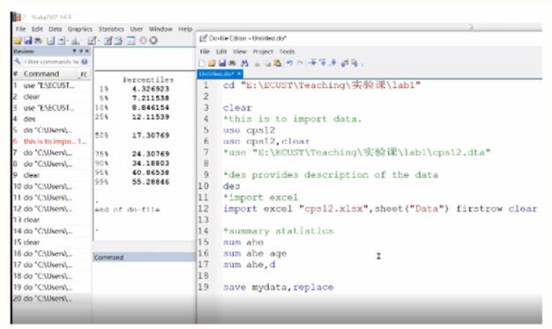The height and width of the screenshot is (329, 552).
Task: Click the New file icon in Do-file Editor
Action: 202,63
